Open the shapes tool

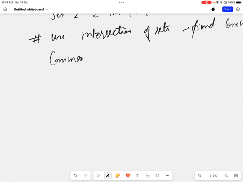pos(147,176)
